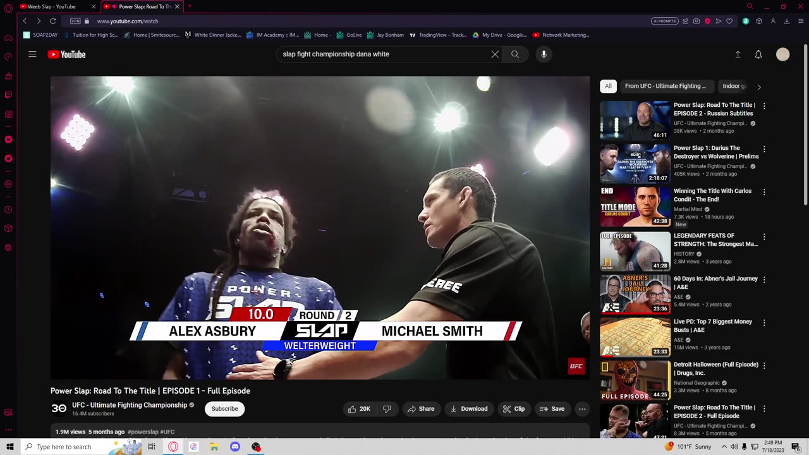Switch to Weeb Slap YouTube tab
The height and width of the screenshot is (455, 809).
pos(58,6)
